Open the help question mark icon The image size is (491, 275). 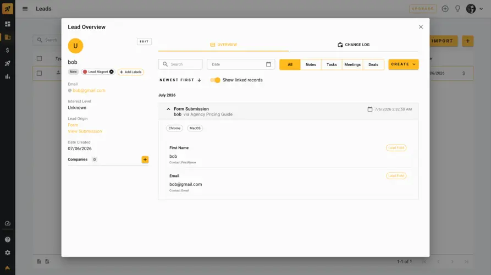(x=8, y=240)
